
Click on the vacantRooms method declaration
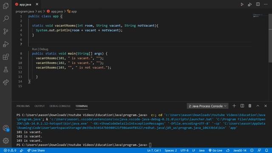click(95, 25)
